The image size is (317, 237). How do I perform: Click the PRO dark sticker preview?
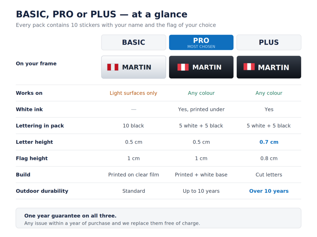point(201,67)
